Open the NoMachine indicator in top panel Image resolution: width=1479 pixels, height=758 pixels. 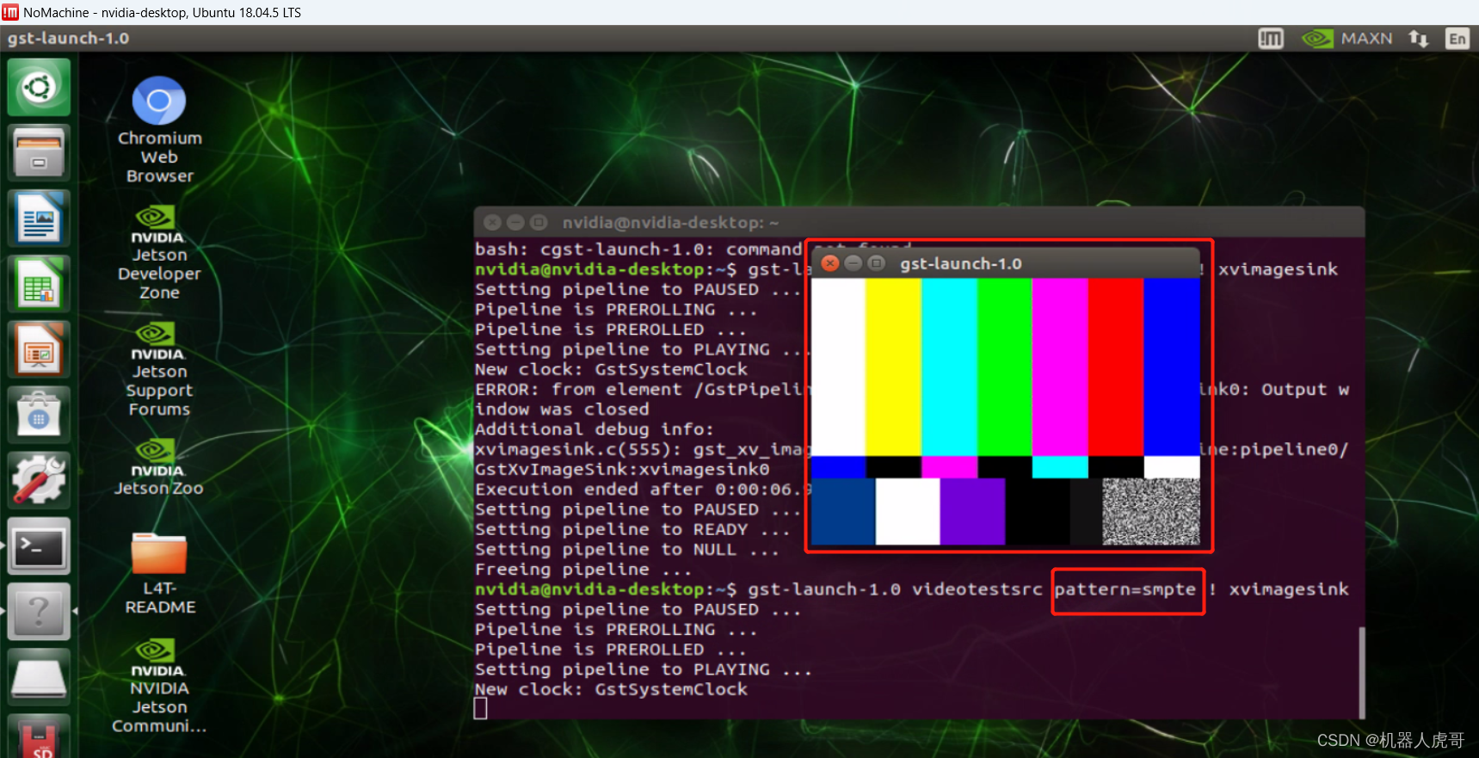coord(1271,39)
